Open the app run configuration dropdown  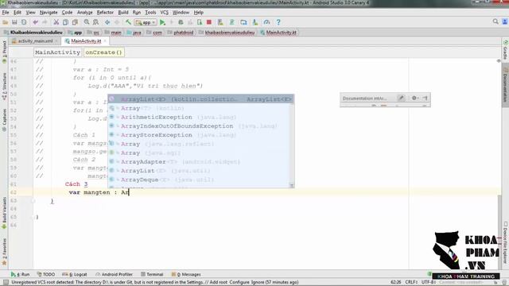click(146, 22)
